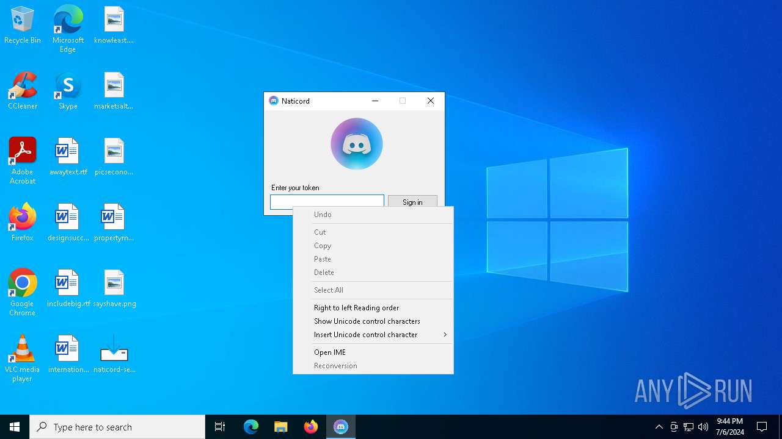Minimize the Naticord window
Viewport: 782px width, 439px height.
(375, 101)
